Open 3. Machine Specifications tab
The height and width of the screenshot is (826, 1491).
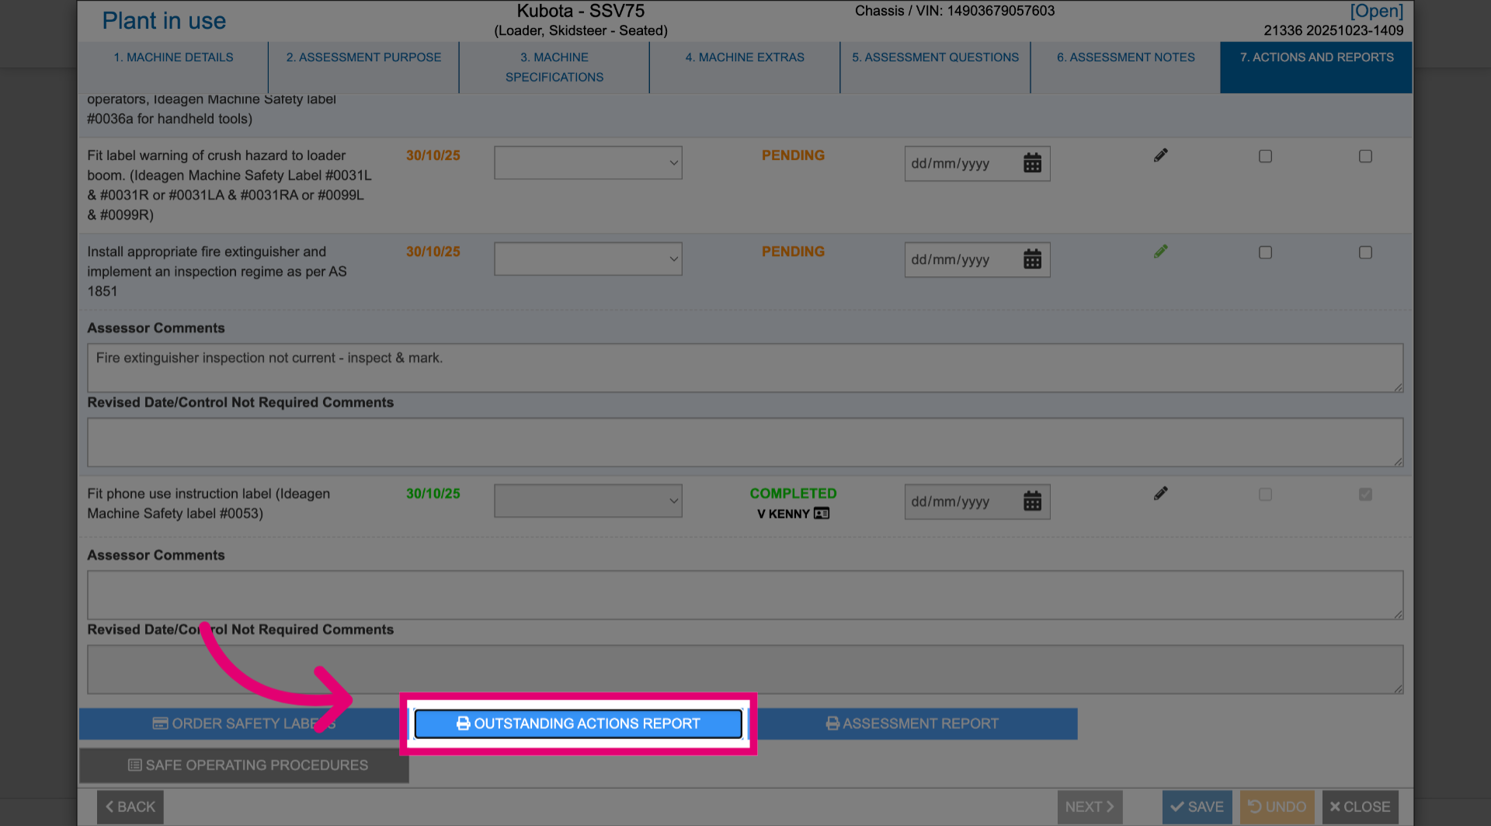click(554, 68)
